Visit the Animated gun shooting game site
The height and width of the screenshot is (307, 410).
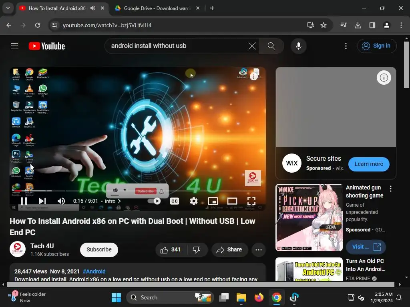coord(366,247)
